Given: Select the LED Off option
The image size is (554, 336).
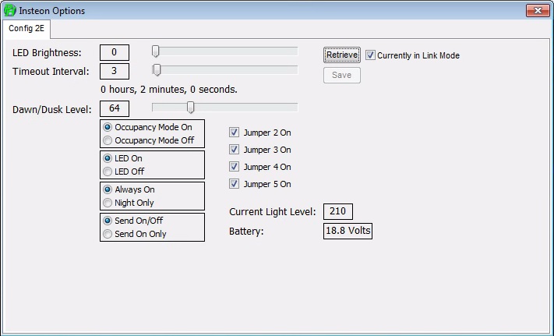Looking at the screenshot, I should [x=108, y=172].
